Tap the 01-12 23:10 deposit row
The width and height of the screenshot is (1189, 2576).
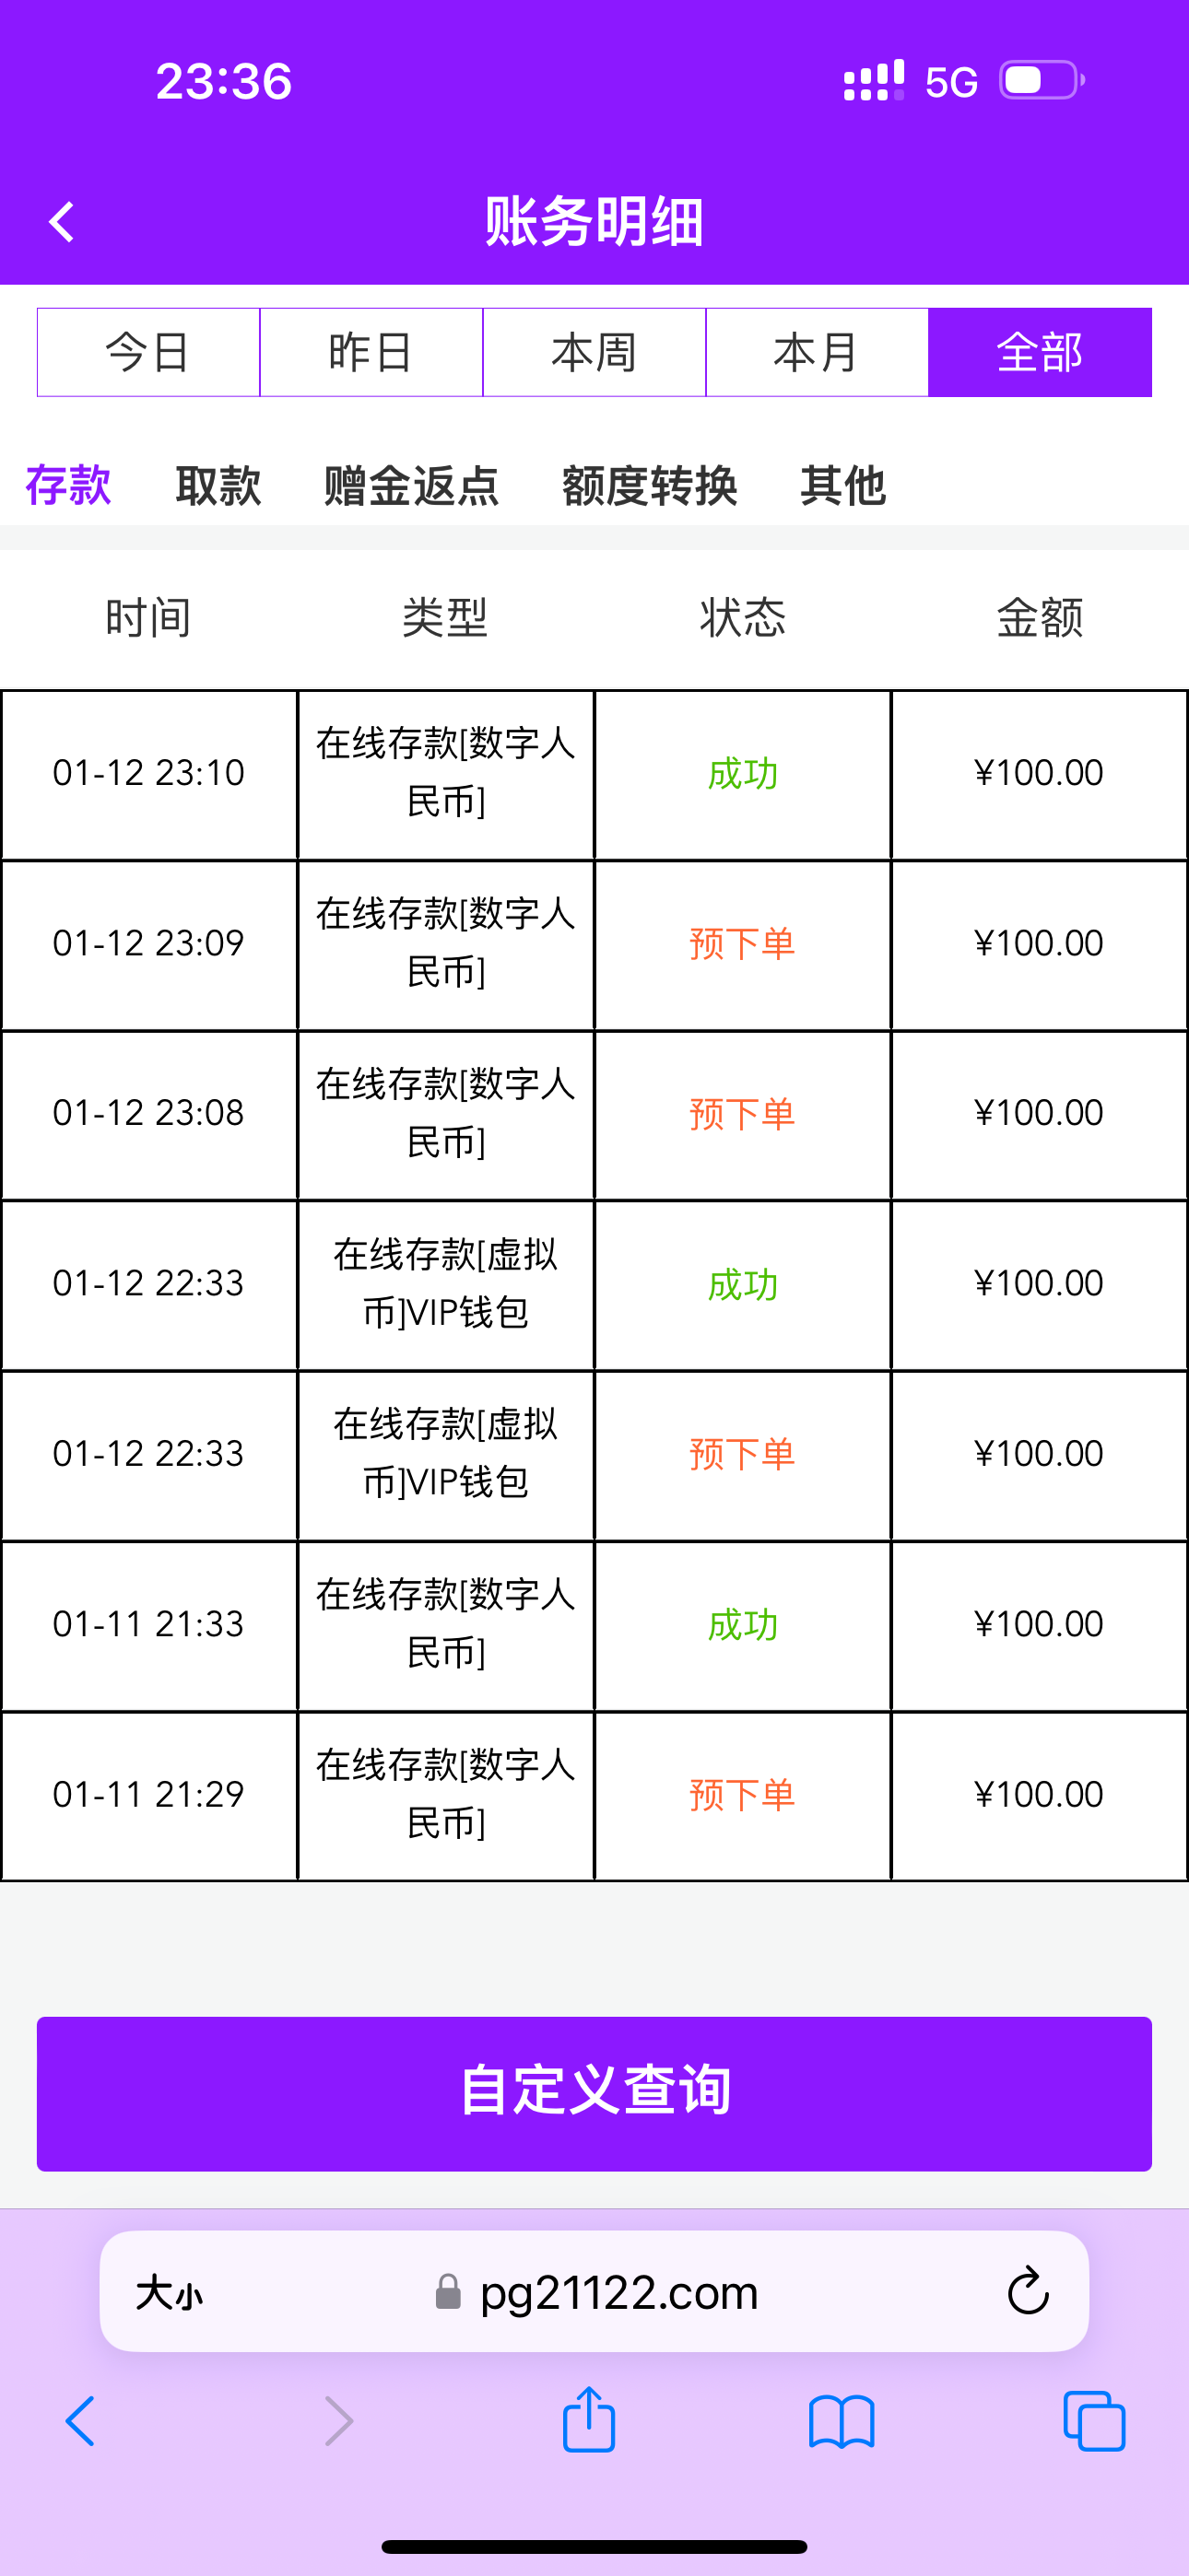pyautogui.click(x=594, y=774)
